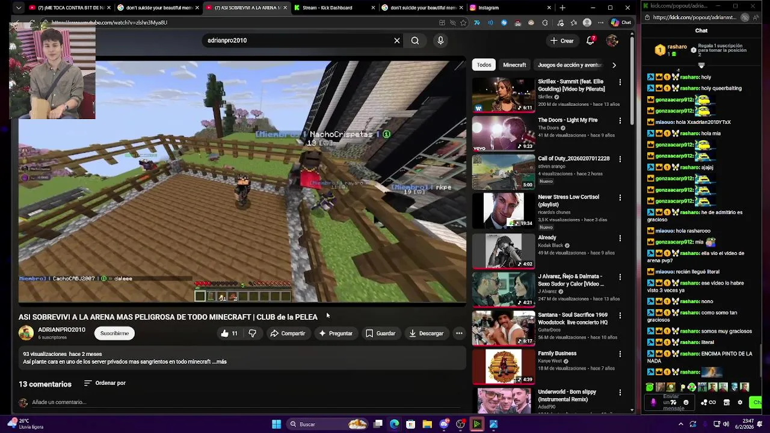
Task: Bookmark this page with the star icon
Action: point(463,23)
